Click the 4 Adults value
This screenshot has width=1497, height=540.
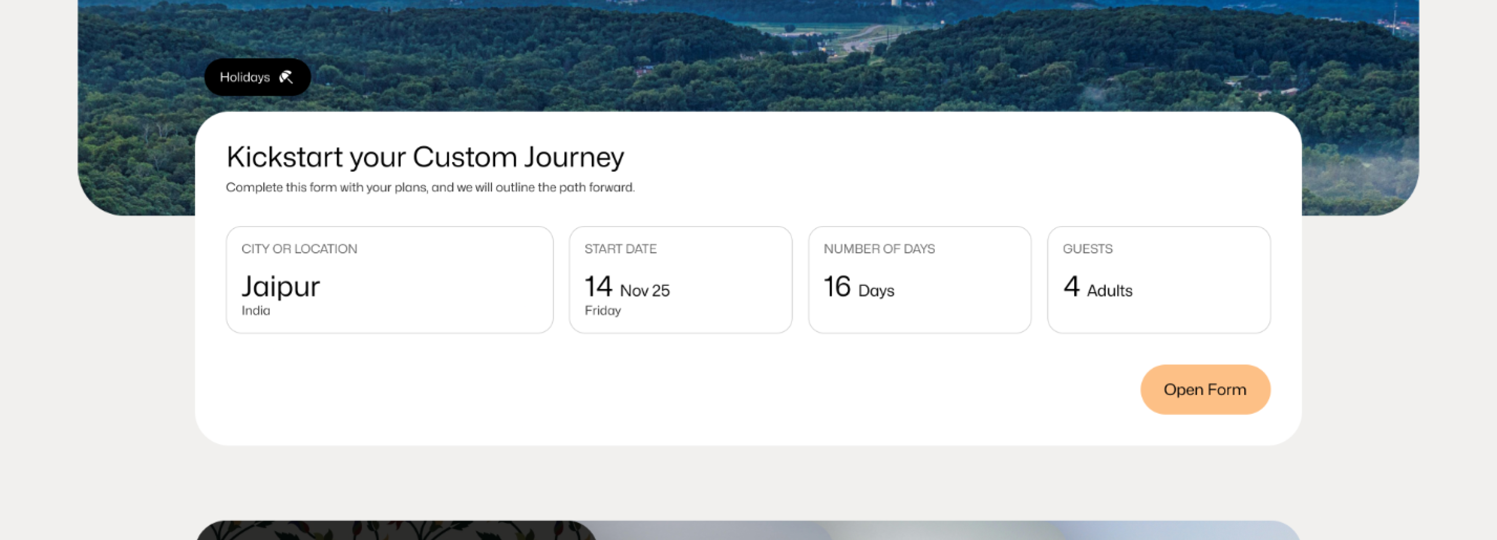point(1098,287)
